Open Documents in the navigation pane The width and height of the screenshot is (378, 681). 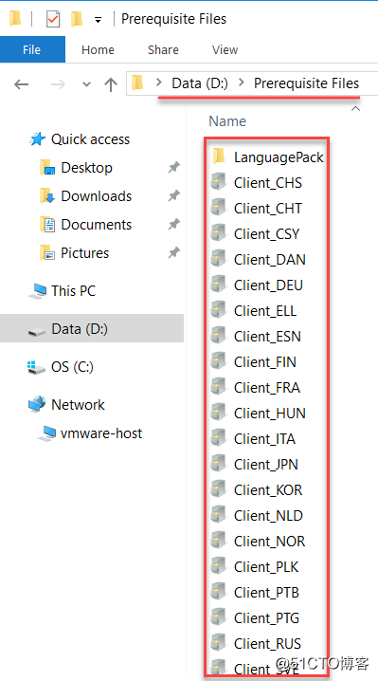97,225
